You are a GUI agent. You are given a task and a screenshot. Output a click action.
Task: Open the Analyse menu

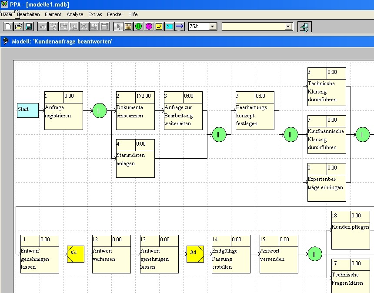[x=75, y=14]
